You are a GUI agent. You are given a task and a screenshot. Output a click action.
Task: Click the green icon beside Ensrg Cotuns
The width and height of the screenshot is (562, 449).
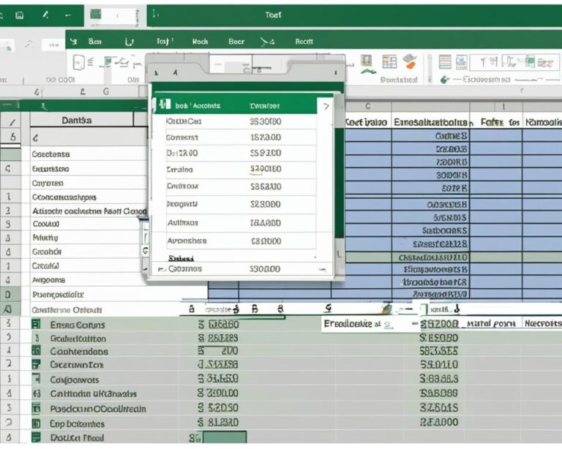(x=35, y=324)
